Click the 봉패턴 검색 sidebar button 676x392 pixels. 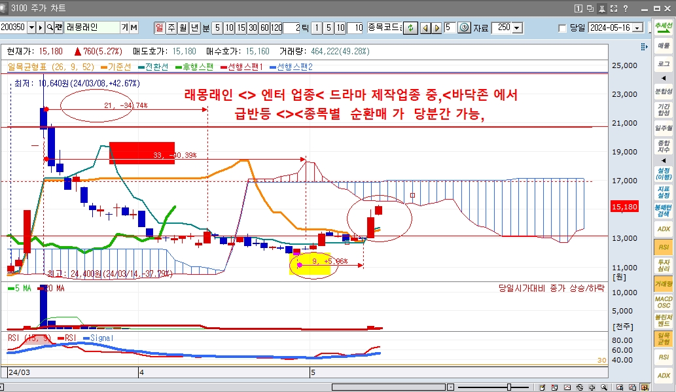[x=664, y=210]
